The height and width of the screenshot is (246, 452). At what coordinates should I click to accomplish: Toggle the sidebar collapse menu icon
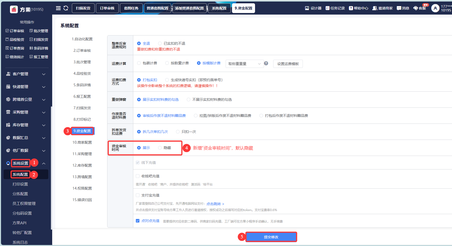coord(58,8)
